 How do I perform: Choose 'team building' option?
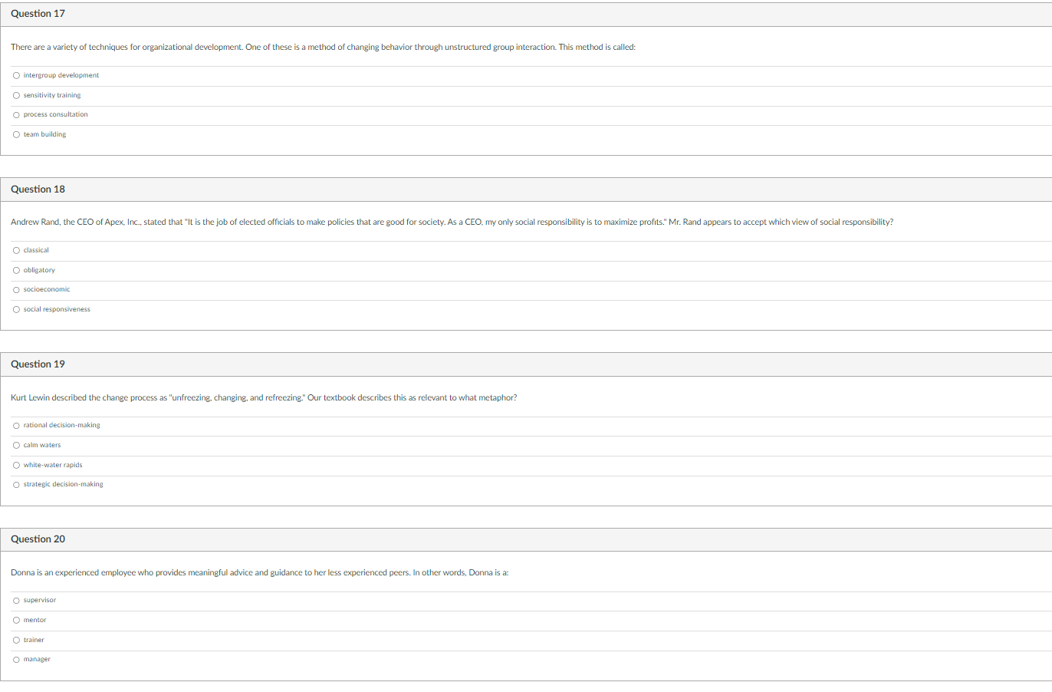coord(16,134)
